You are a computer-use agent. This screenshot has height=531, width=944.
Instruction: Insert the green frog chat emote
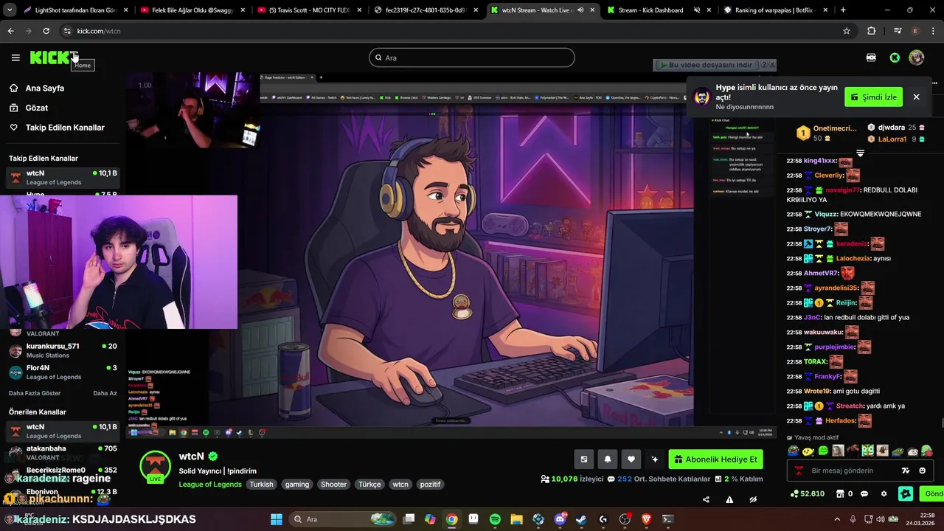[823, 451]
